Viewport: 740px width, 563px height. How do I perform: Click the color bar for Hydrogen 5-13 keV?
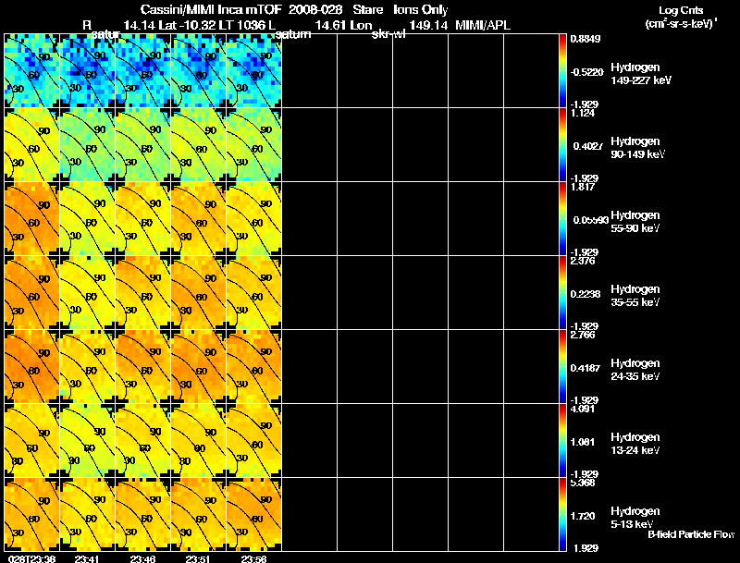coord(562,514)
